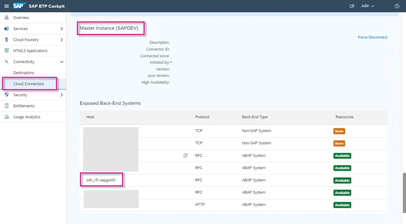The width and height of the screenshot is (406, 224).
Task: Open the feedback notifications icon
Action: pos(352,6)
